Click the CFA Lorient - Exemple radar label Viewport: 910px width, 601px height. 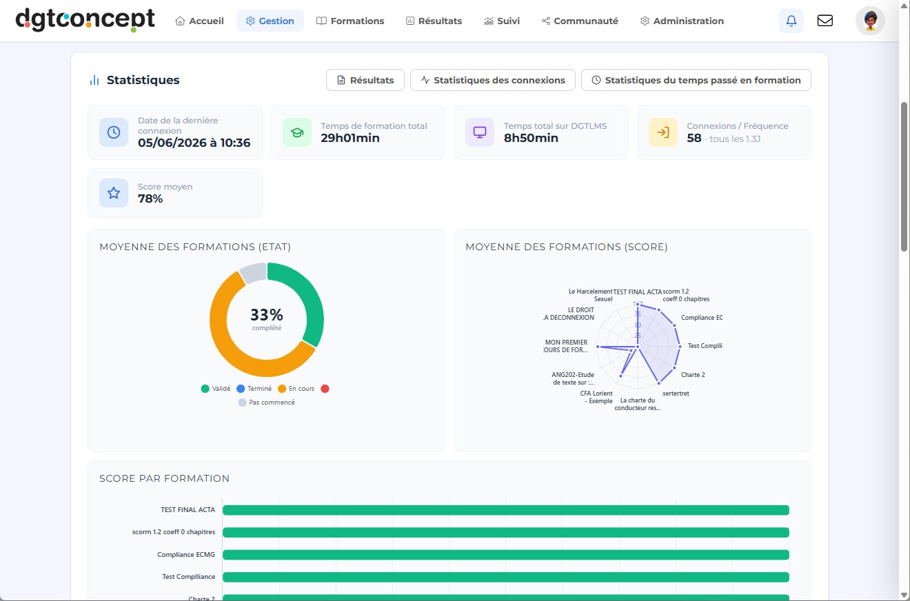click(x=596, y=397)
